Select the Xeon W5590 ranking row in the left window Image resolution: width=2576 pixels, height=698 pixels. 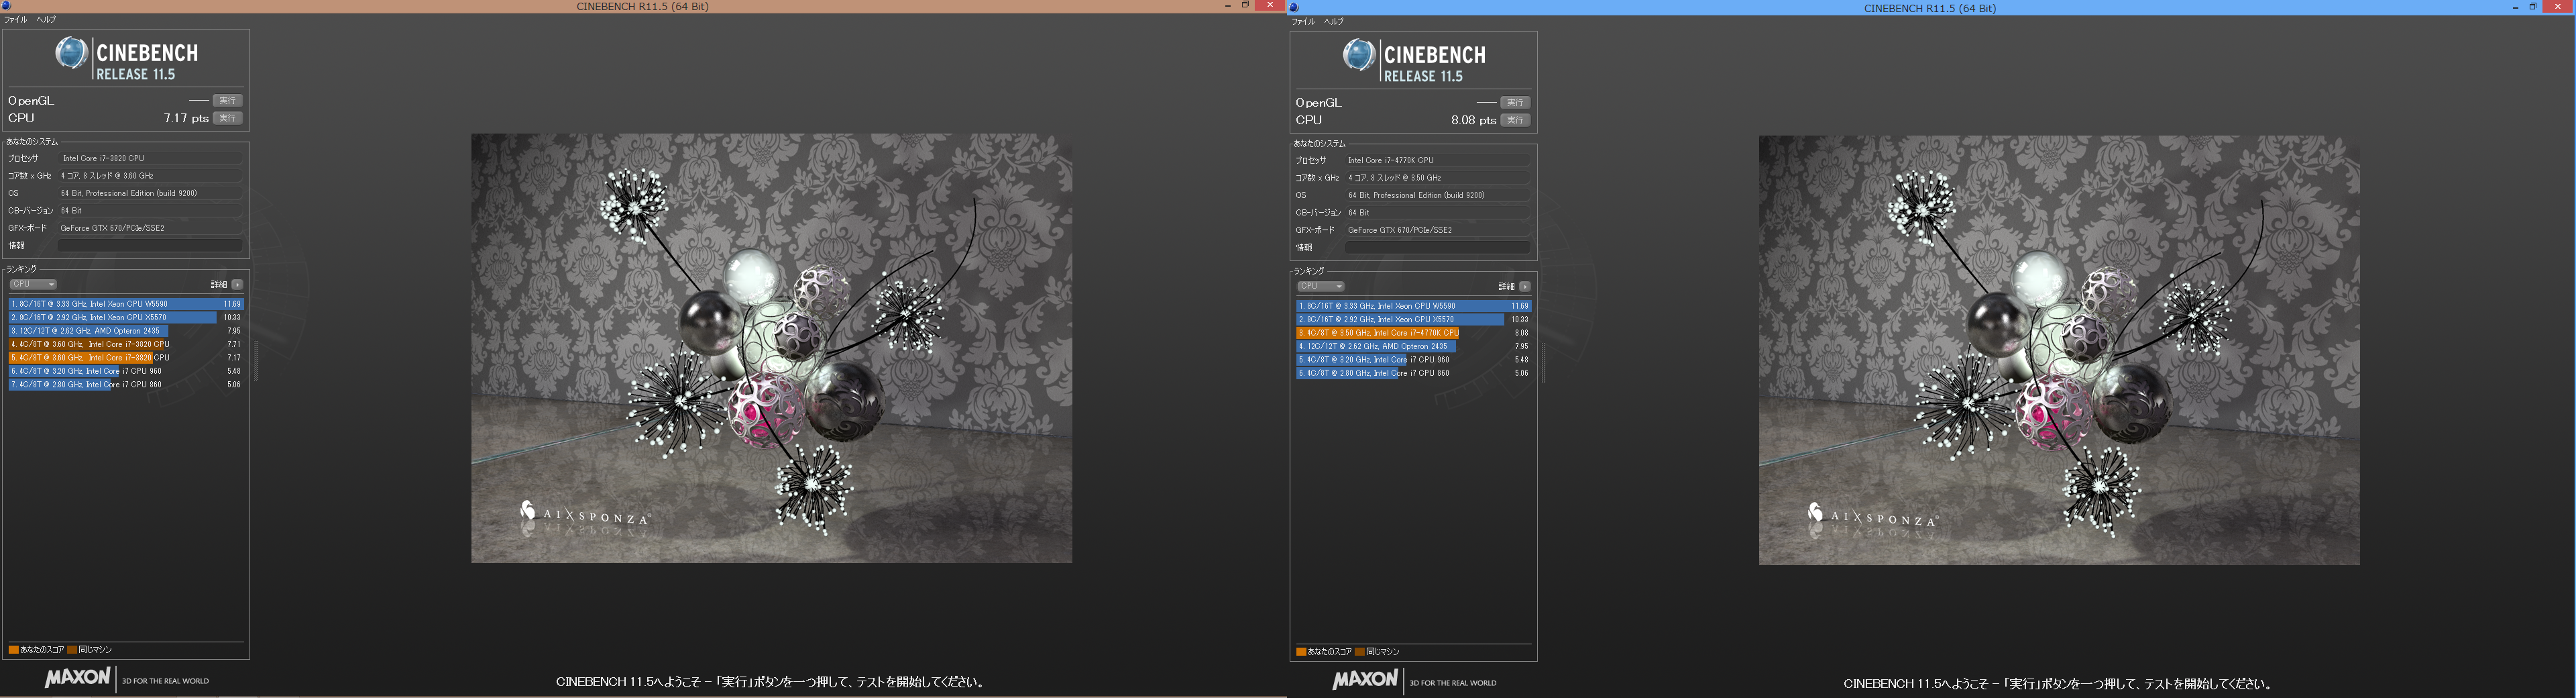[x=126, y=303]
